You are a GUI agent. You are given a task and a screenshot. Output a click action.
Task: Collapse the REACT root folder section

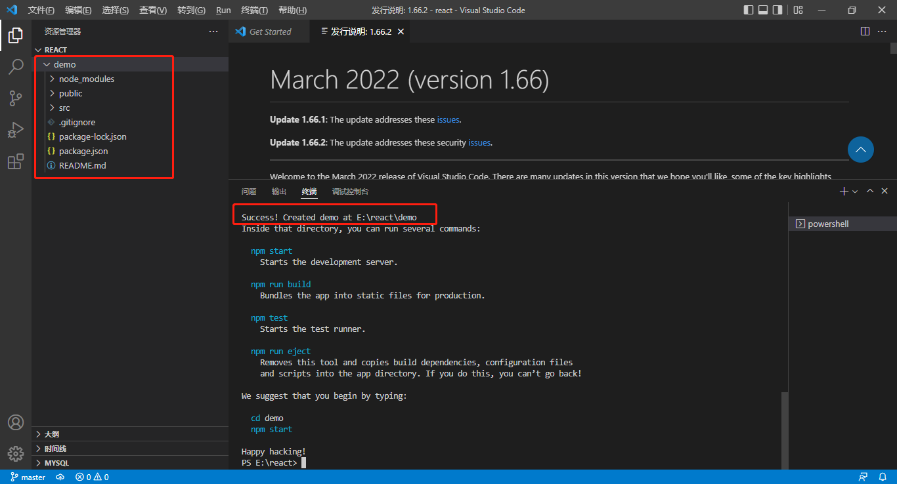[x=130, y=50]
